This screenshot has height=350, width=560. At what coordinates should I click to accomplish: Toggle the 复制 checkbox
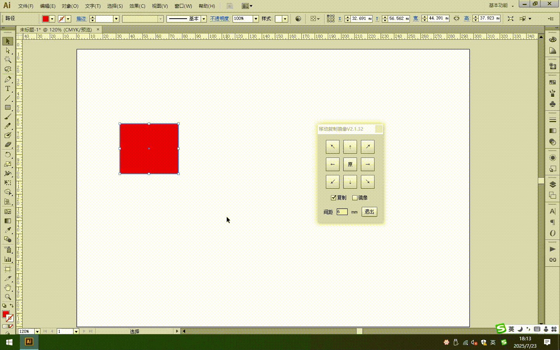point(333,198)
